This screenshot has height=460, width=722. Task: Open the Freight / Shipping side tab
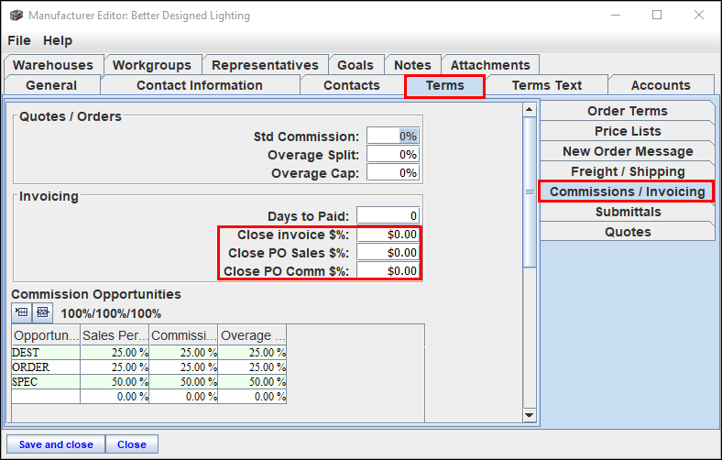point(627,171)
